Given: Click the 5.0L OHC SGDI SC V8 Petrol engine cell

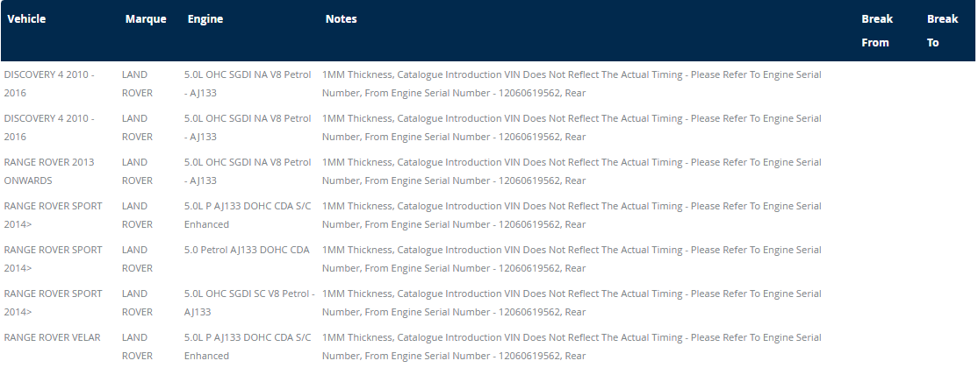Looking at the screenshot, I should [248, 302].
